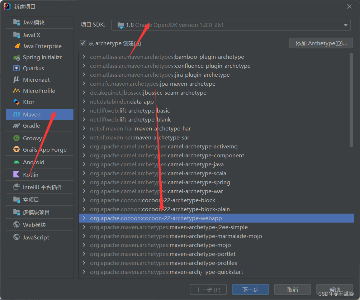
Task: Click the archetype list vertical scrollbar
Action: tap(351, 100)
